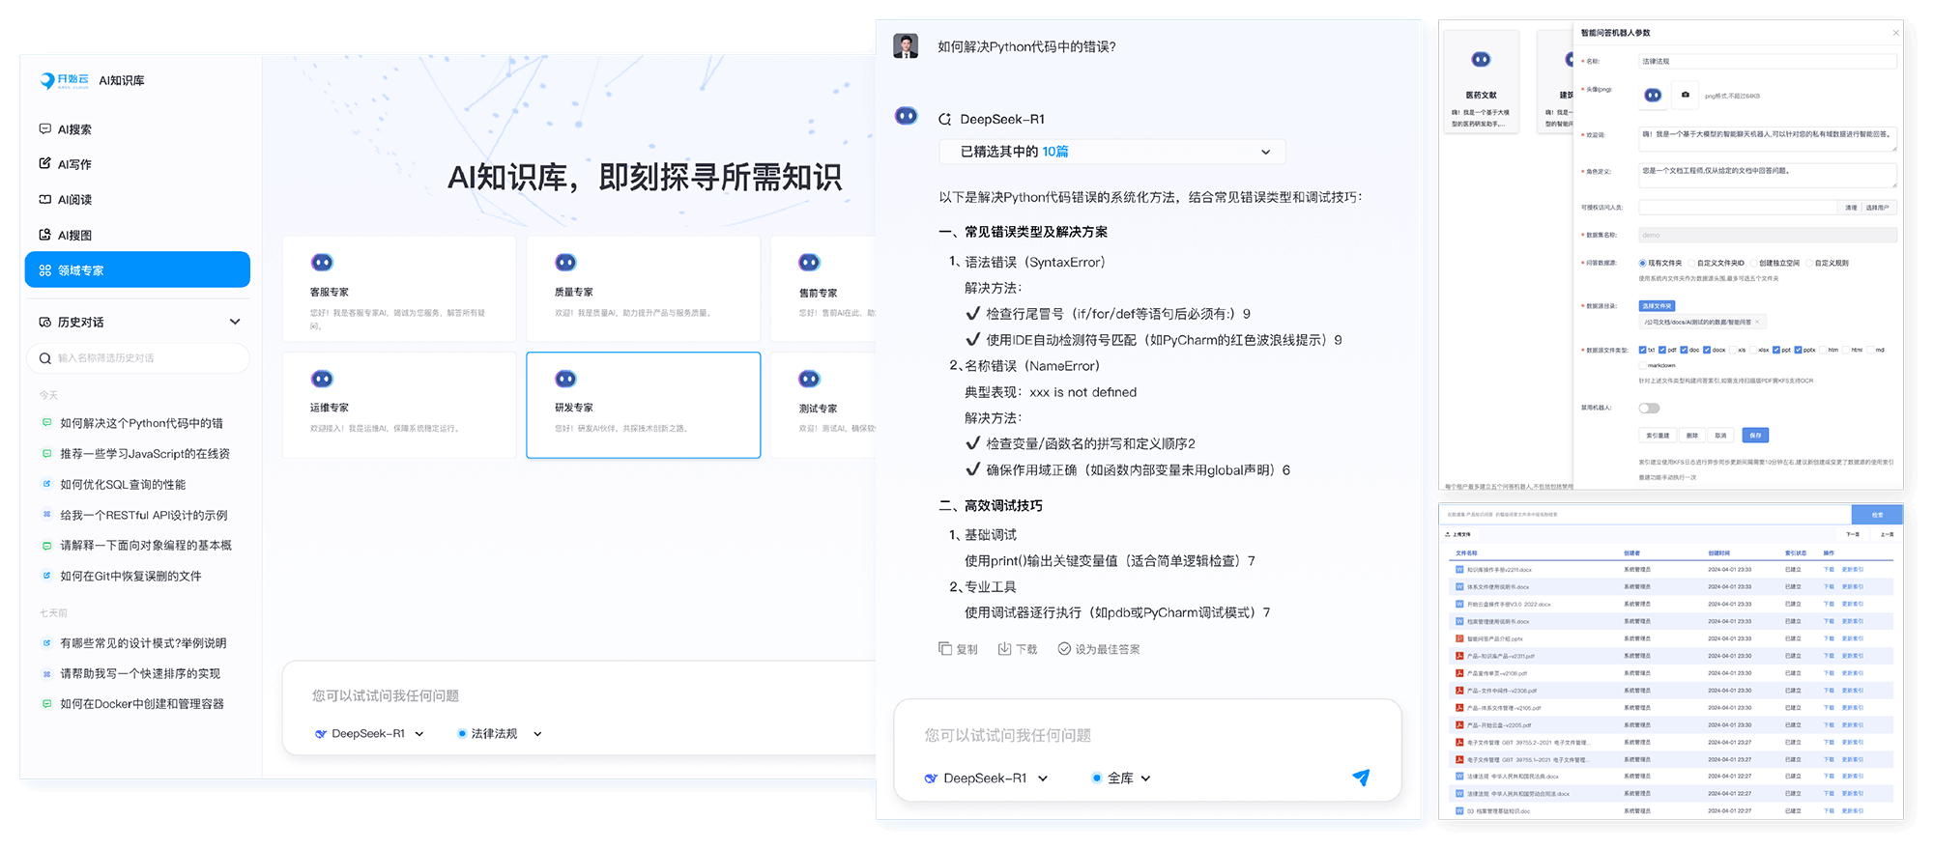Click the 下载 download icon under answer
The height and width of the screenshot is (849, 1933).
pyautogui.click(x=1004, y=649)
